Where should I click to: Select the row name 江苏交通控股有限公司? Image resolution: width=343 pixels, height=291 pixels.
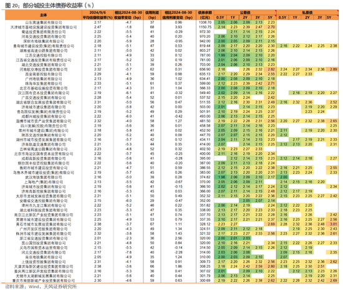[x=44, y=55]
